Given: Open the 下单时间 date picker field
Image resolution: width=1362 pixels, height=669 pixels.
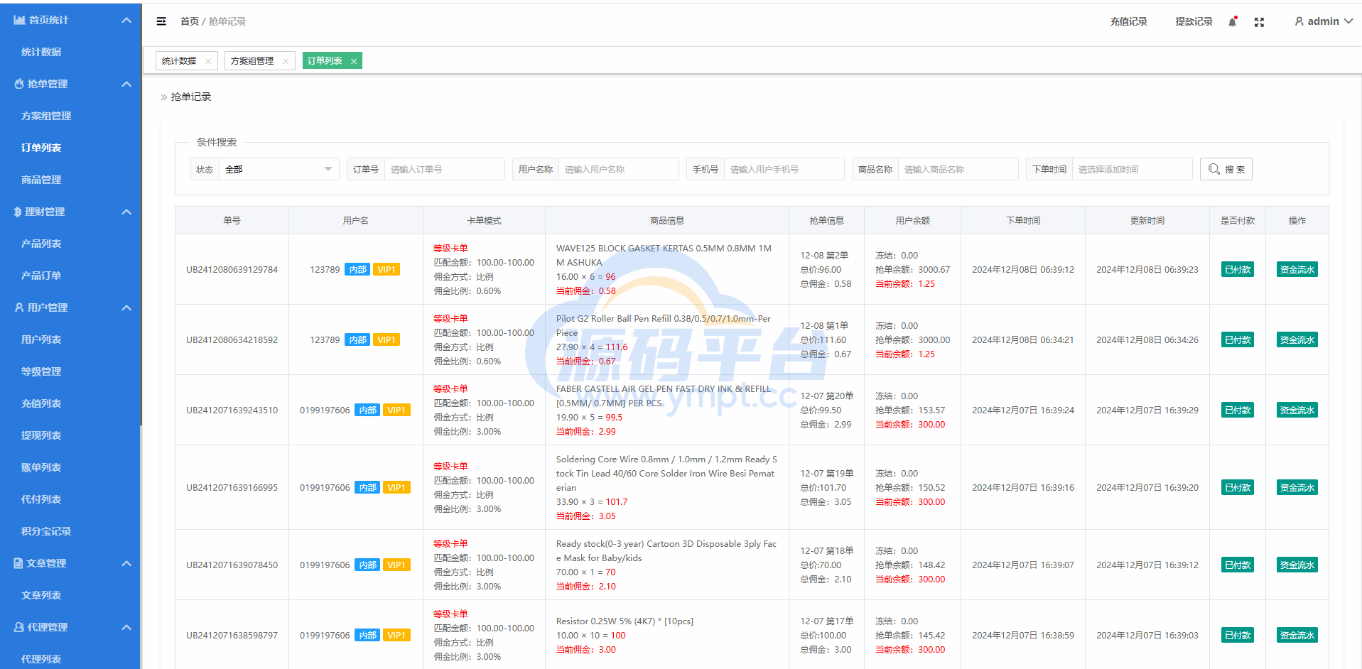Looking at the screenshot, I should (1132, 169).
